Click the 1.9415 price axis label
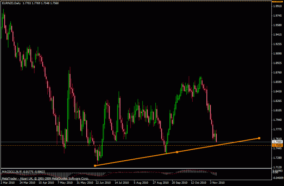284x186 pixels. 277,35
